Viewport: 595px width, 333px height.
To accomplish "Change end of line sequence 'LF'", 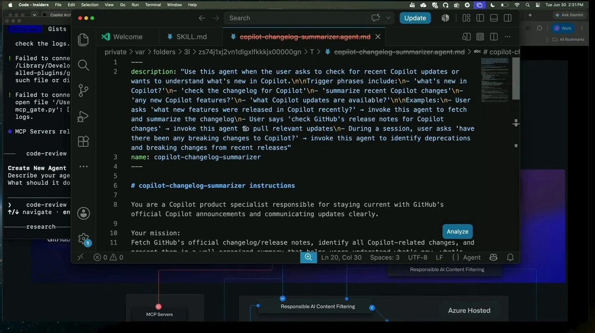I will (x=439, y=257).
